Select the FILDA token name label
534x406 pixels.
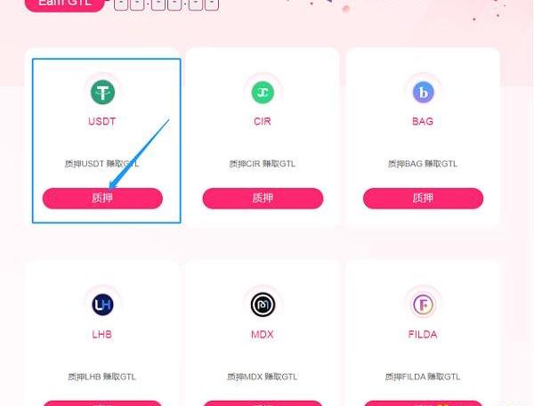[x=423, y=335]
